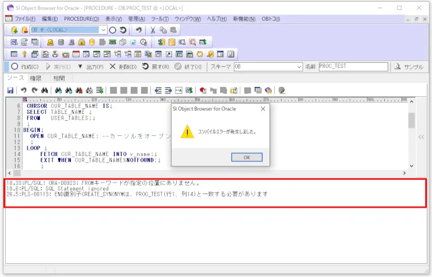Toggle breakpoint with red circle icon

pos(203,90)
